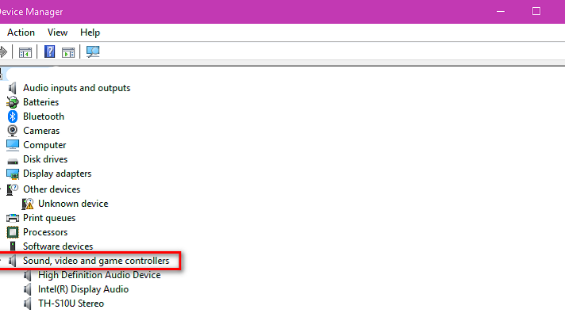Screen dimensions: 565x317
Task: Click the Audio inputs and outputs speaker icon
Action: (x=13, y=88)
